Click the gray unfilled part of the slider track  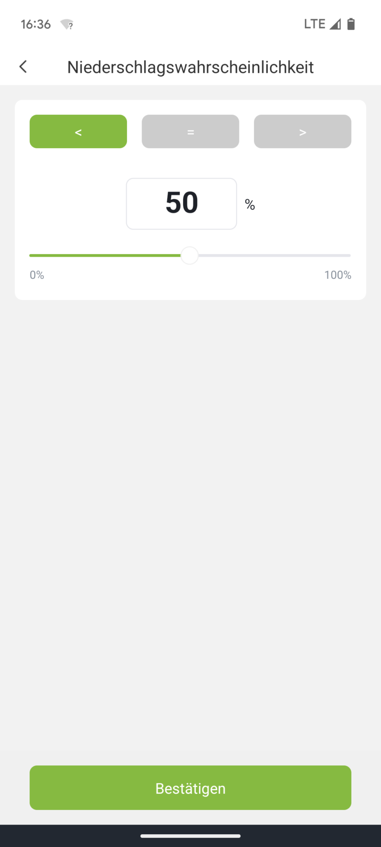click(274, 255)
